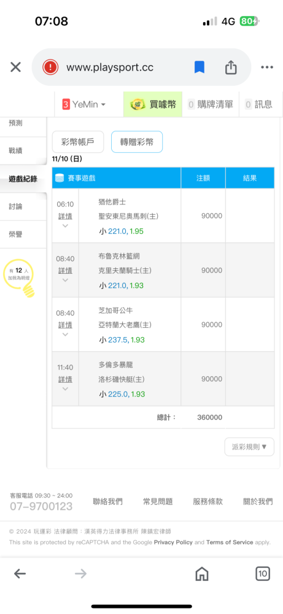The height and width of the screenshot is (614, 283).
Task: Select 預測 in the sidebar
Action: point(16,123)
